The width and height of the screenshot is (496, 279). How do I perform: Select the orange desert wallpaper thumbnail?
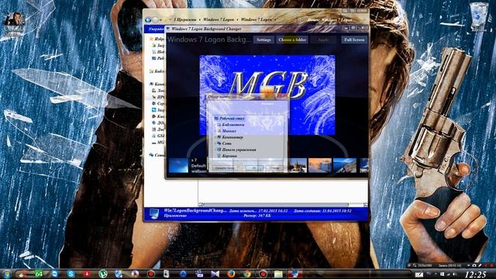click(320, 165)
